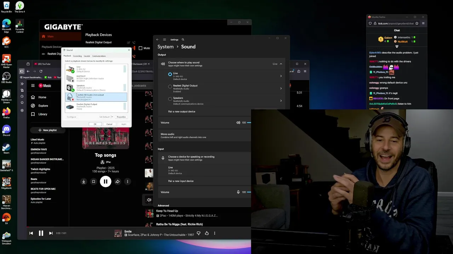
Task: Open Line output device details chevron
Action: point(281,76)
